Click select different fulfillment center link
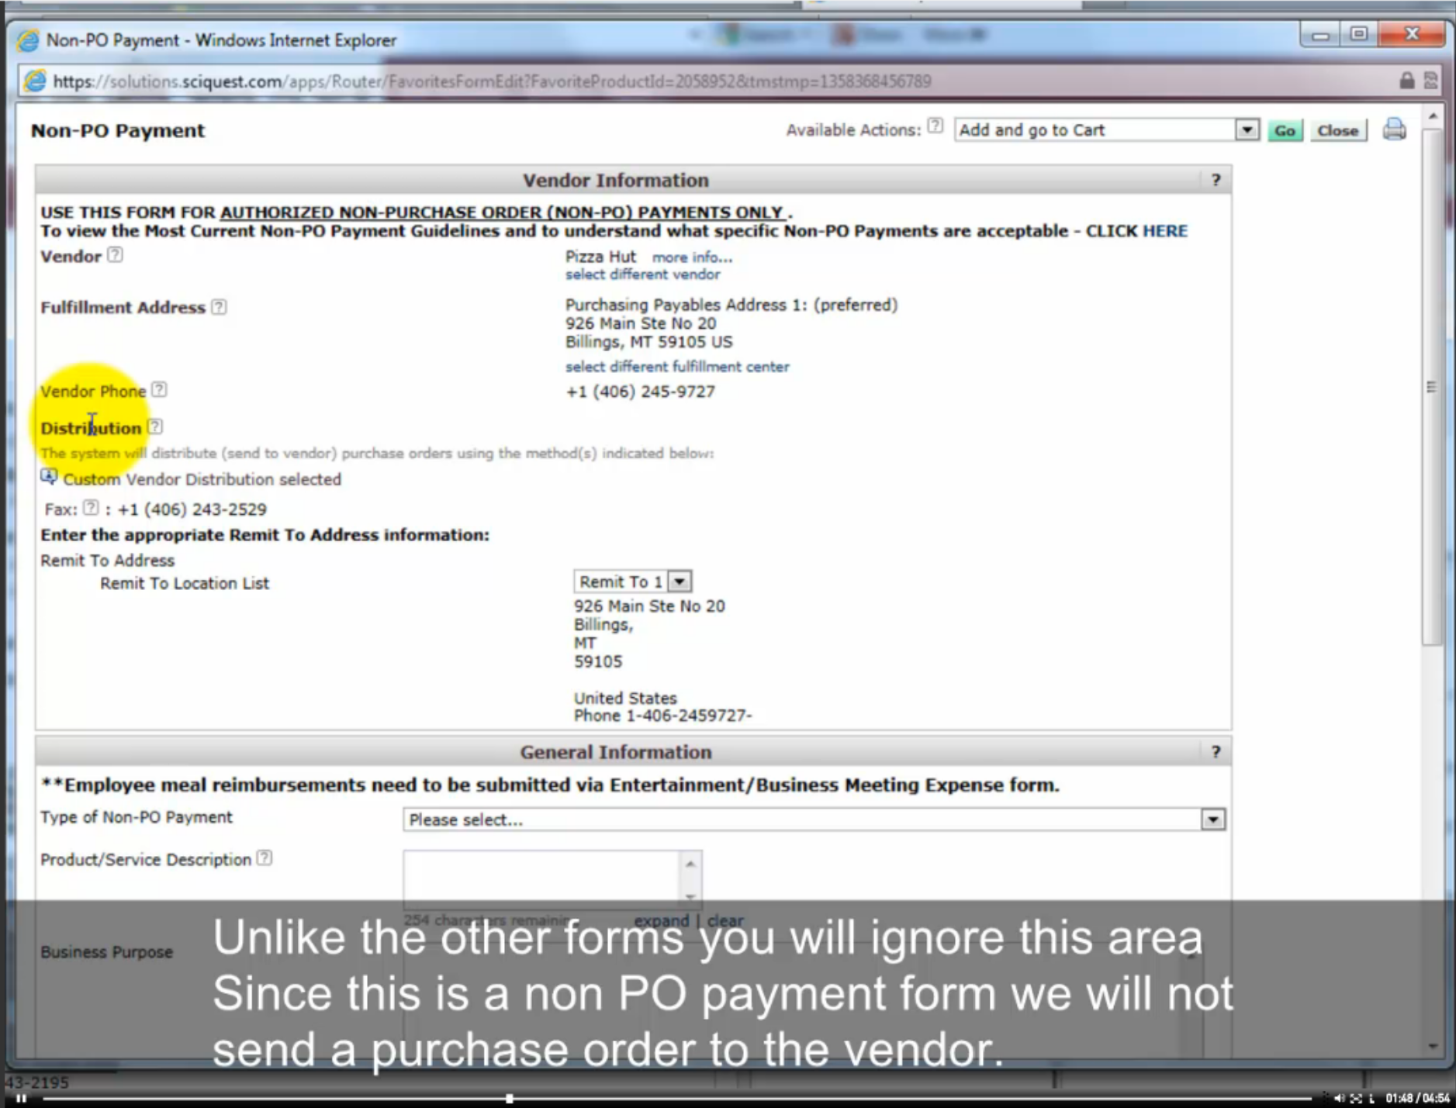 [677, 367]
